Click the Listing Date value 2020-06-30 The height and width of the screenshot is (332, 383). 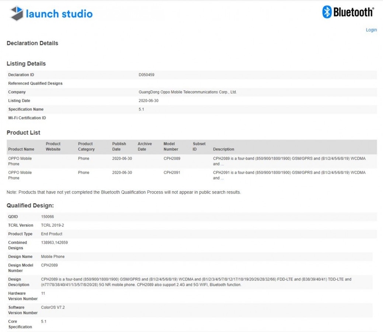(x=148, y=101)
